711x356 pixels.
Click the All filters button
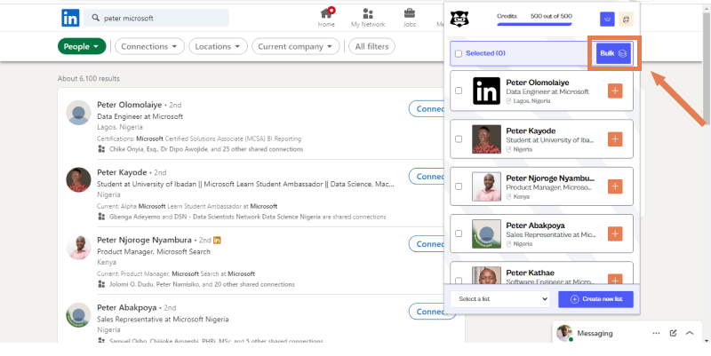(x=371, y=46)
